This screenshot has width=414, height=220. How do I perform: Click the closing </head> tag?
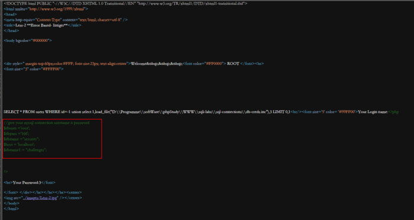tap(11, 31)
